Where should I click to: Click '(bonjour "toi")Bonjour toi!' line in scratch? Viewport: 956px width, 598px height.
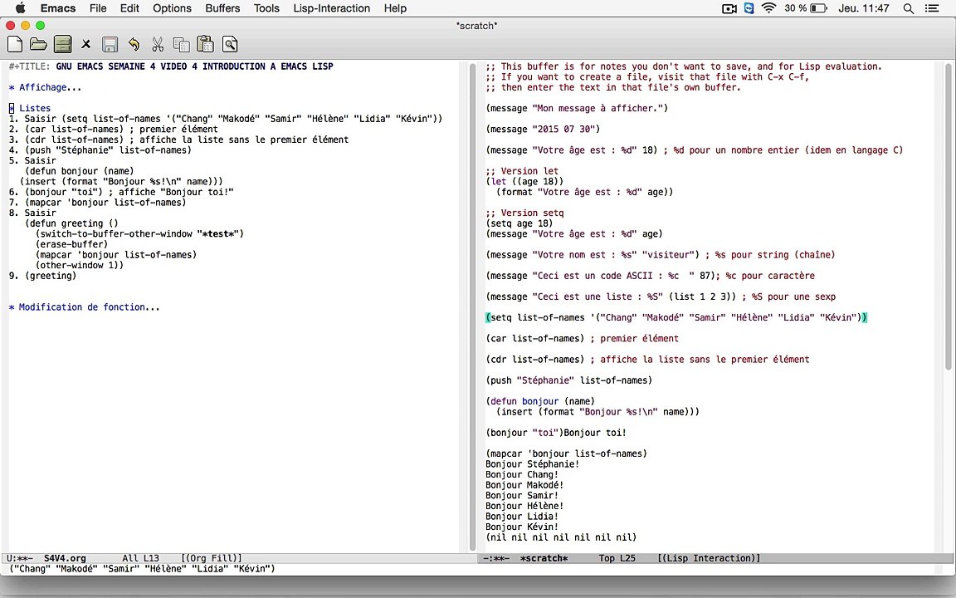click(556, 433)
